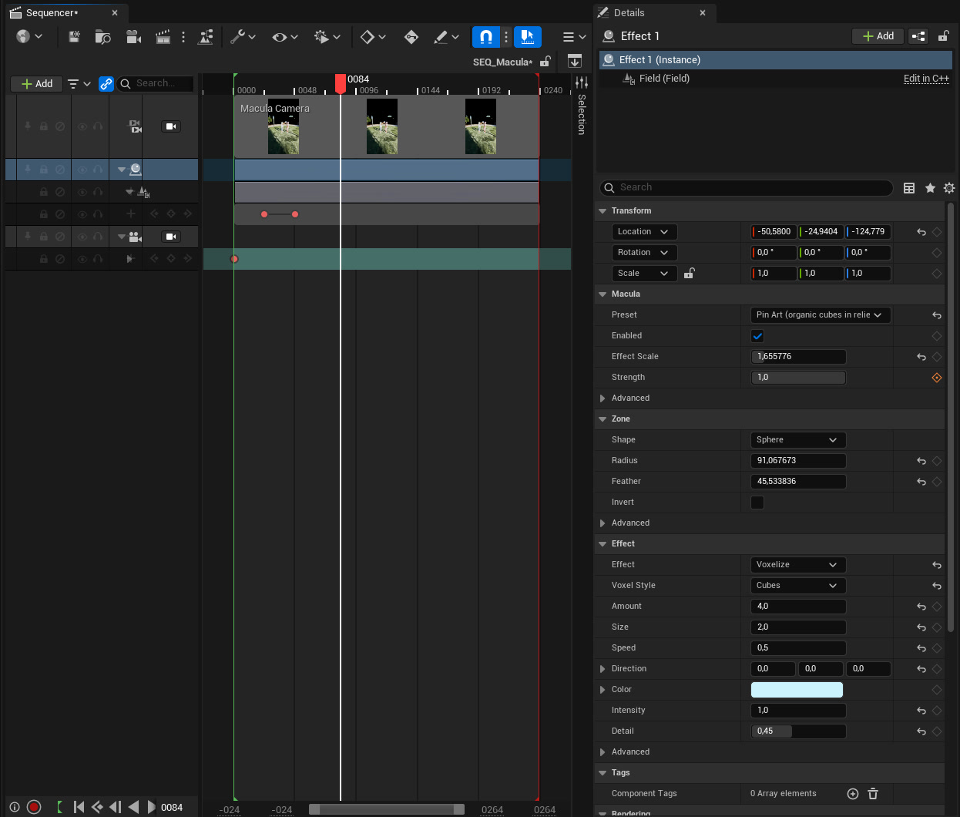Click the Render Movie clapperboard icon
The image size is (960, 817).
tap(163, 36)
